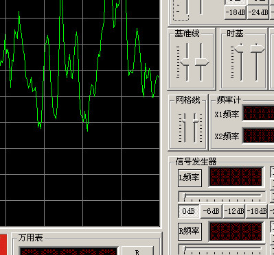
Task: Click the L频率 LED readout display
Action: click(236, 177)
